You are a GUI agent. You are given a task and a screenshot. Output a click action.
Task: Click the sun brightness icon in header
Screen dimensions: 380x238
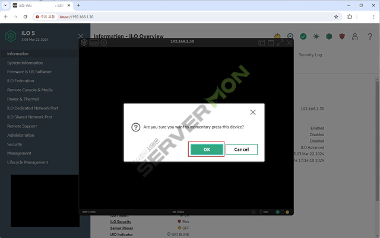pyautogui.click(x=316, y=37)
